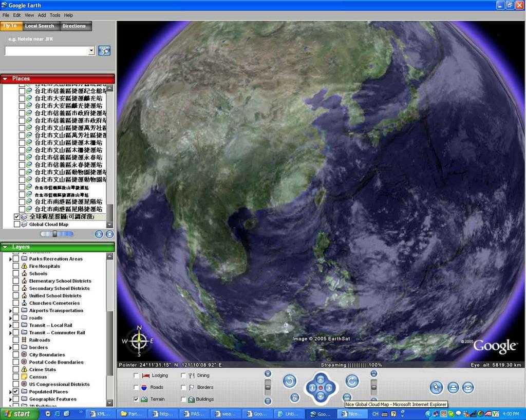526x420 pixels.
Task: Check the Crime Stats layer checkbox
Action: (16, 369)
